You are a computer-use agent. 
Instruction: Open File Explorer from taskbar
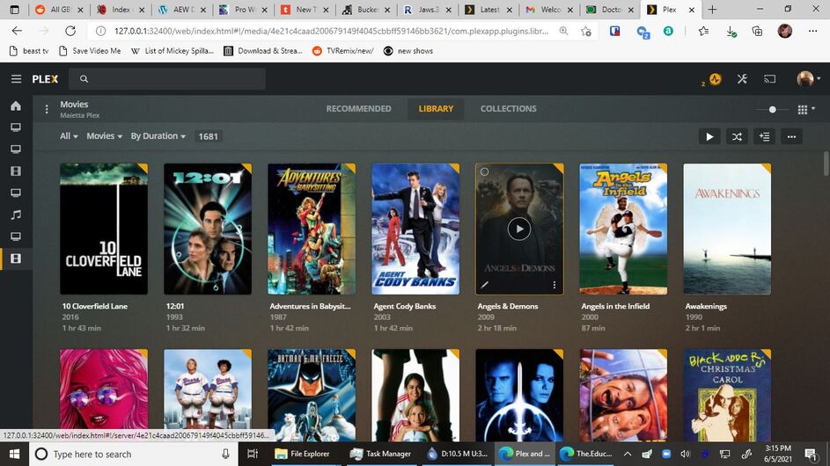(303, 454)
